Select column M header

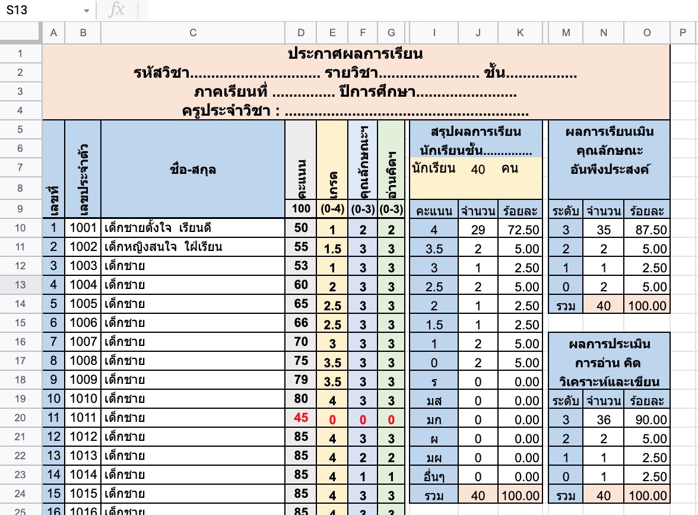tap(566, 33)
